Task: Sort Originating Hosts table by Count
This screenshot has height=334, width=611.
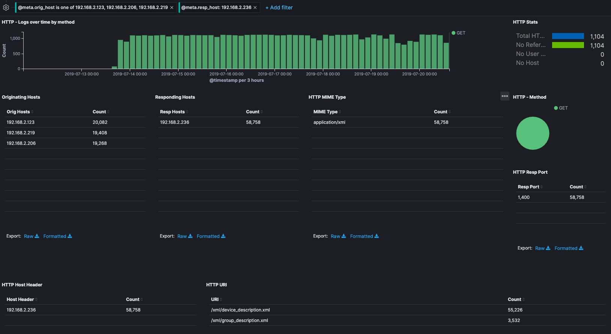Action: coord(101,112)
